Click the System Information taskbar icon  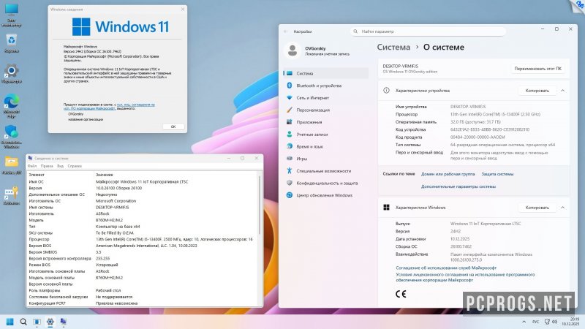[x=64, y=322]
